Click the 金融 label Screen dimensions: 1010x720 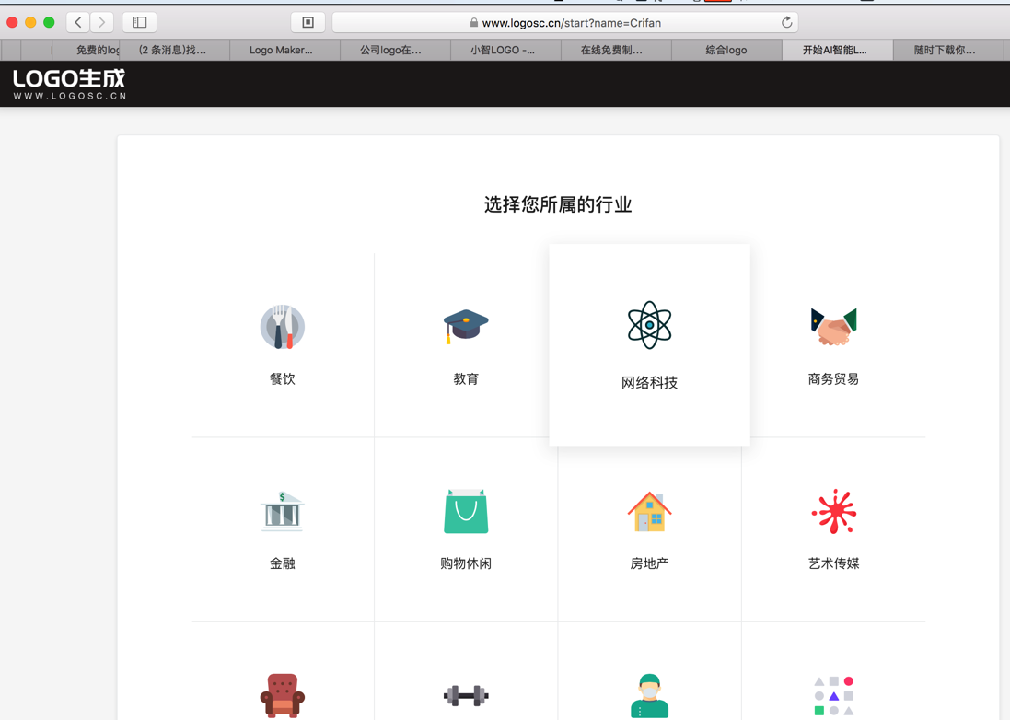click(x=282, y=563)
